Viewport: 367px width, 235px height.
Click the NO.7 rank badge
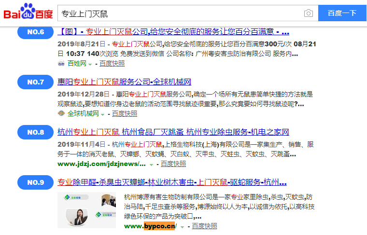click(x=35, y=82)
